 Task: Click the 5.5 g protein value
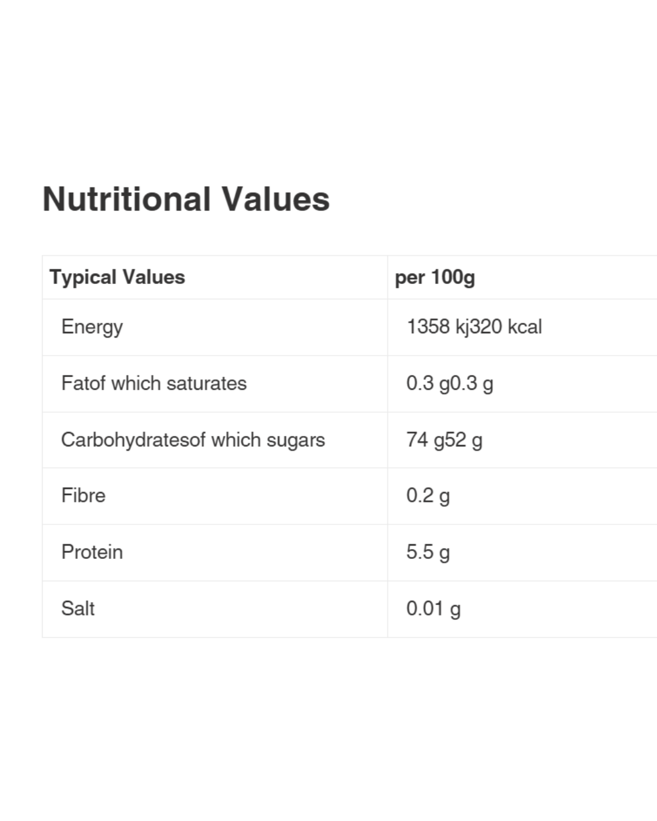pyautogui.click(x=428, y=552)
